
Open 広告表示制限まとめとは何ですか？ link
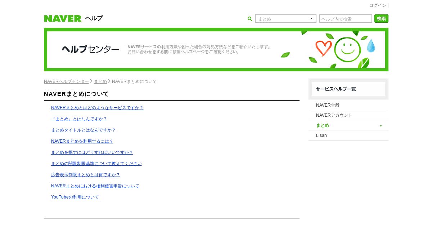click(86, 175)
